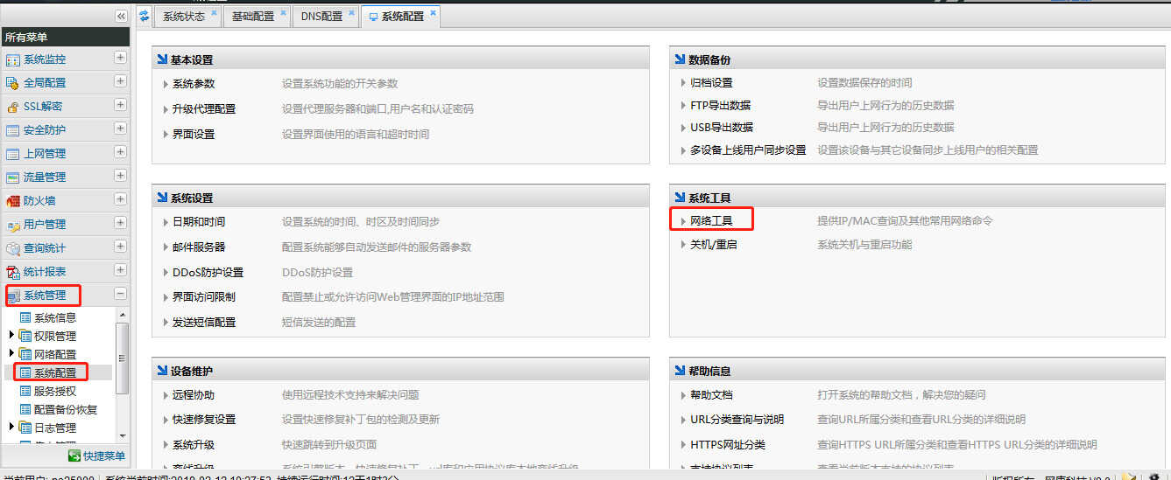Close the DNS配置 tab
The height and width of the screenshot is (480, 1171).
point(351,12)
